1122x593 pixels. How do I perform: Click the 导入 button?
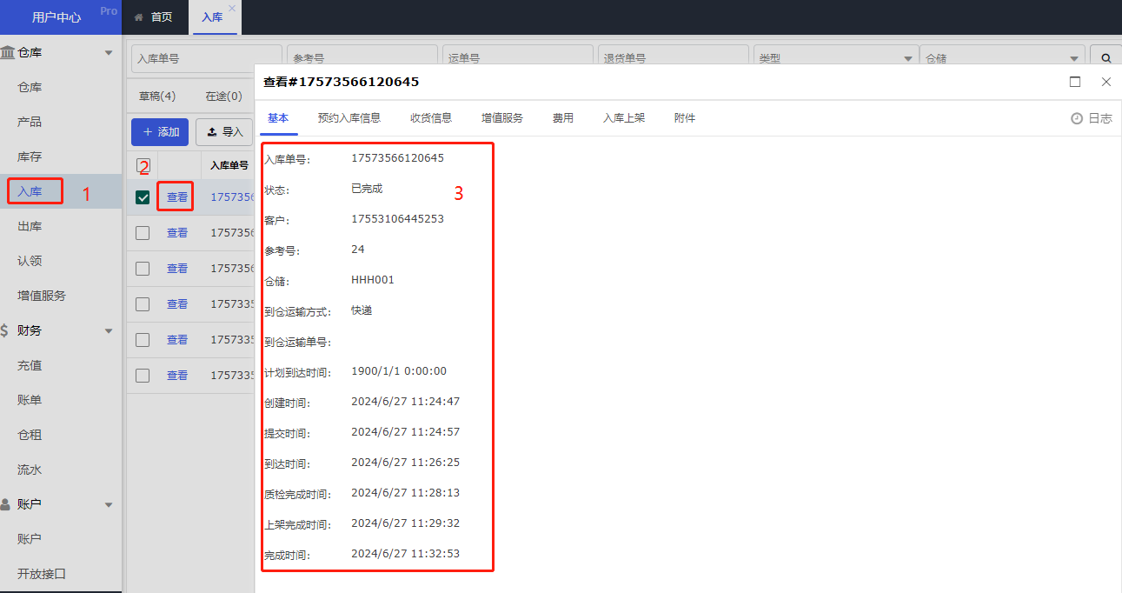click(224, 132)
